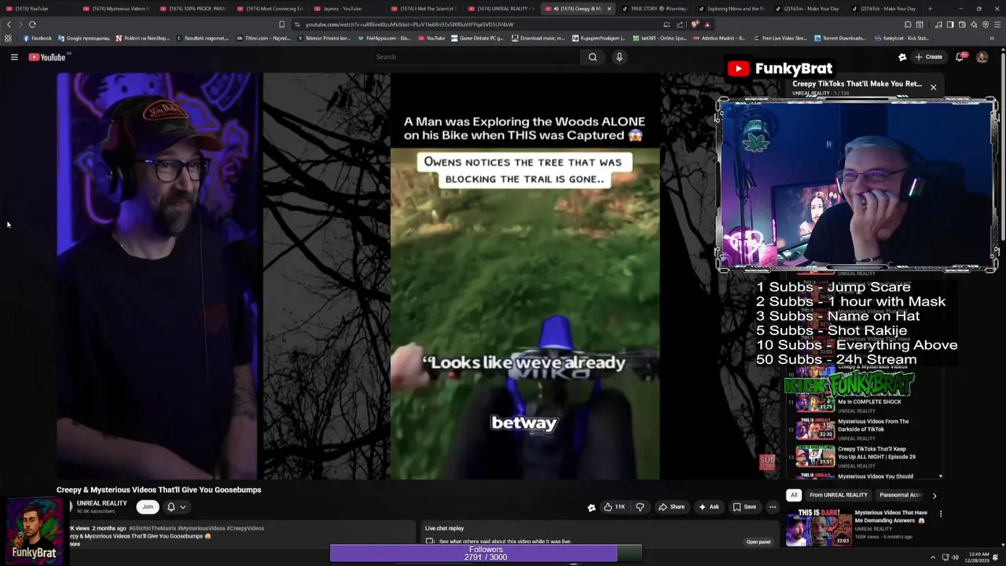Dislike the video with thumbs down
This screenshot has width=1006, height=566.
coord(640,507)
